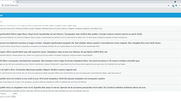
Task: Go to the Next page of results
Action: pos(16,93)
